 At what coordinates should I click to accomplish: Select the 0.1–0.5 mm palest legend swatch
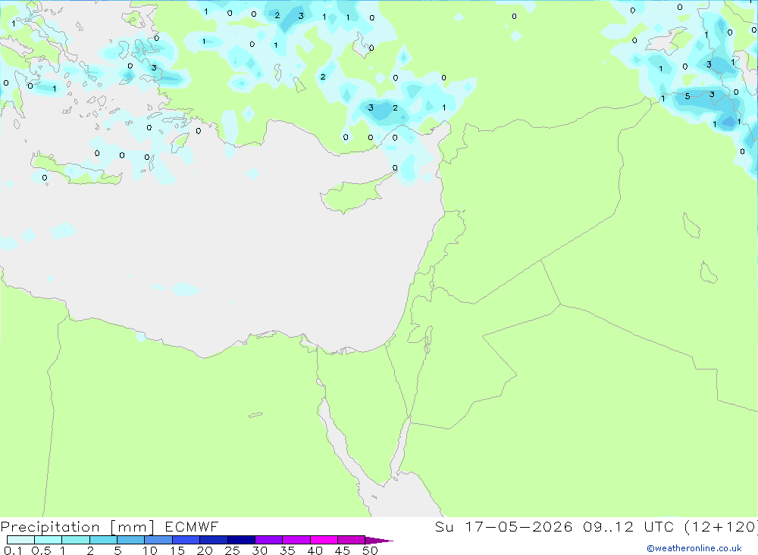[20, 540]
